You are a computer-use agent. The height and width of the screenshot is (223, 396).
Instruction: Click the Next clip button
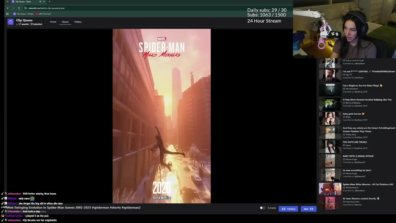[x=308, y=209]
